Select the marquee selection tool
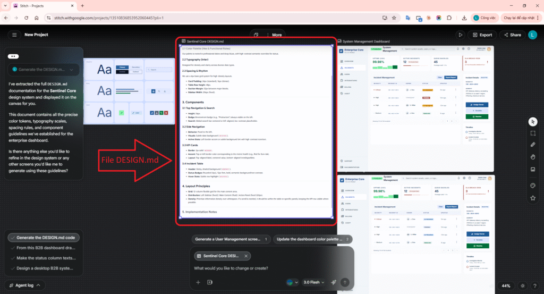Image resolution: width=544 pixels, height=294 pixels. coord(533,133)
